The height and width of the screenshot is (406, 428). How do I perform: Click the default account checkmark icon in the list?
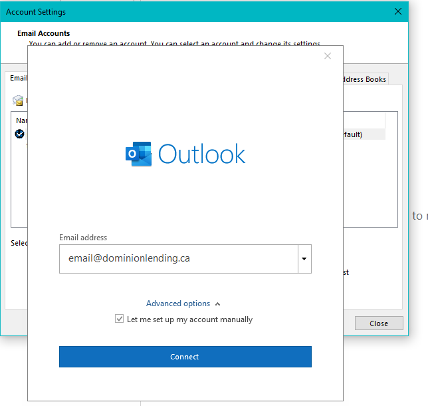tap(19, 134)
